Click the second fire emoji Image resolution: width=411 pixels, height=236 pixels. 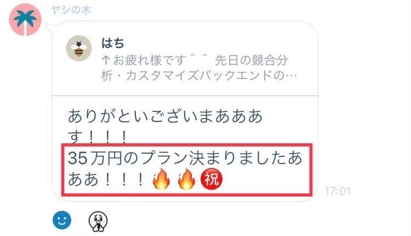pyautogui.click(x=186, y=179)
